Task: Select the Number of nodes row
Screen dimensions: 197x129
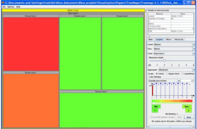Action: click(171, 19)
